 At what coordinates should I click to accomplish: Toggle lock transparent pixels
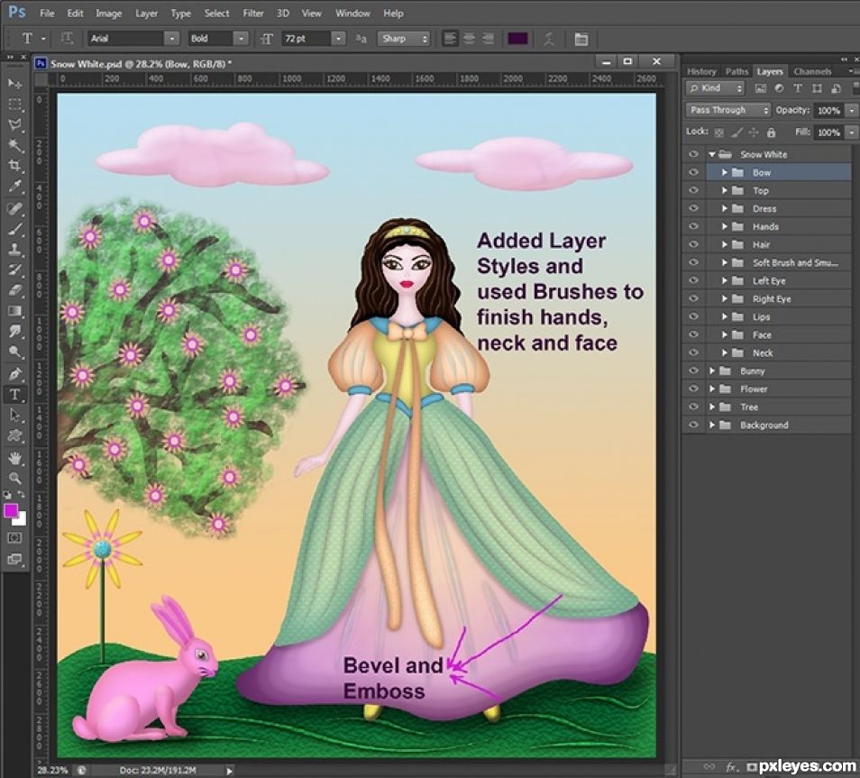719,133
